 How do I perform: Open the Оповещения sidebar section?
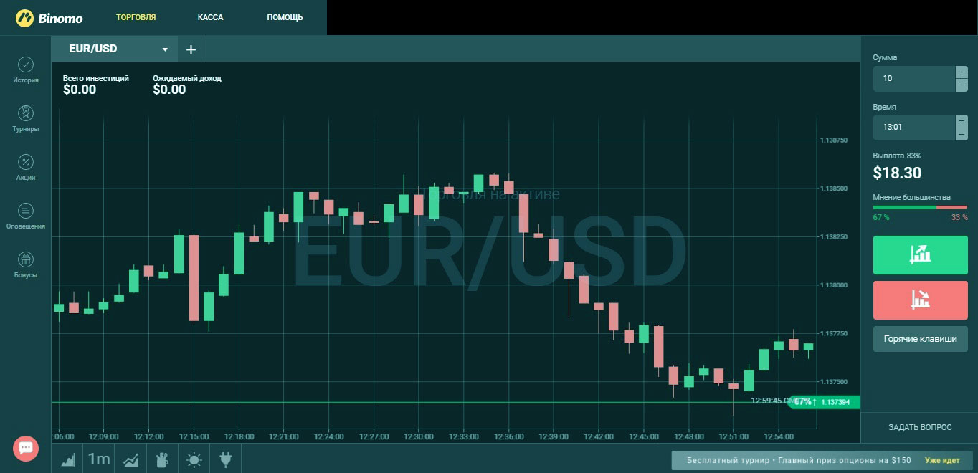[x=26, y=216]
